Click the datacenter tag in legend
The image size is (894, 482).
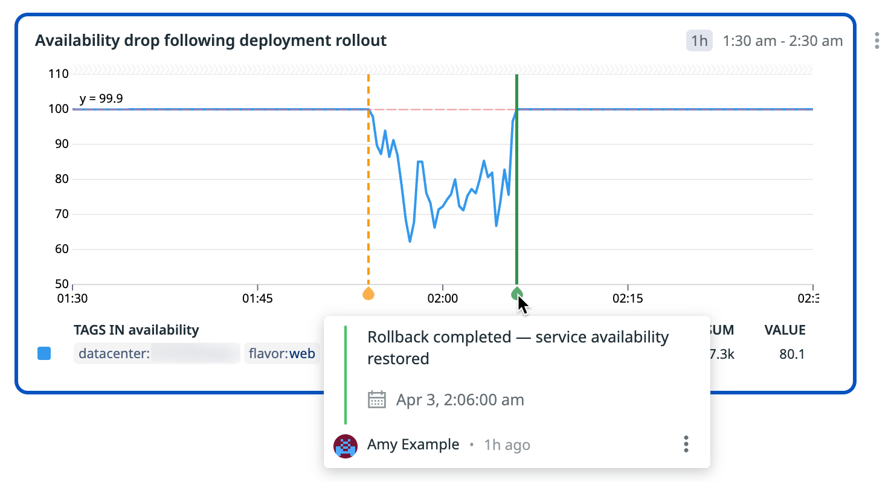157,354
